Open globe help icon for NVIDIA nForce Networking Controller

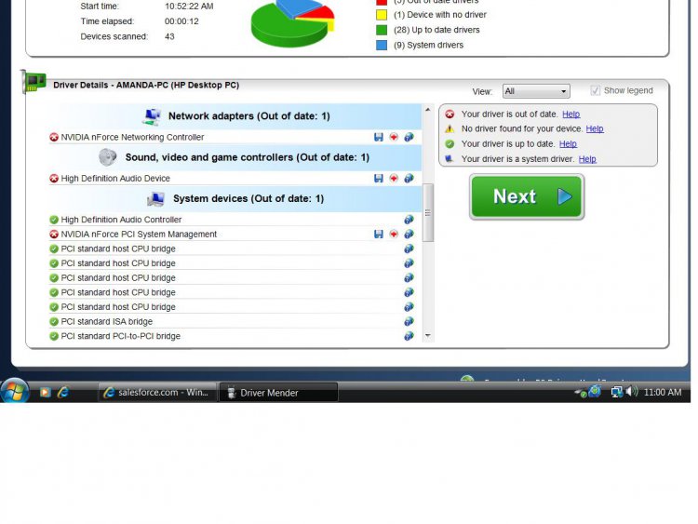tap(409, 137)
